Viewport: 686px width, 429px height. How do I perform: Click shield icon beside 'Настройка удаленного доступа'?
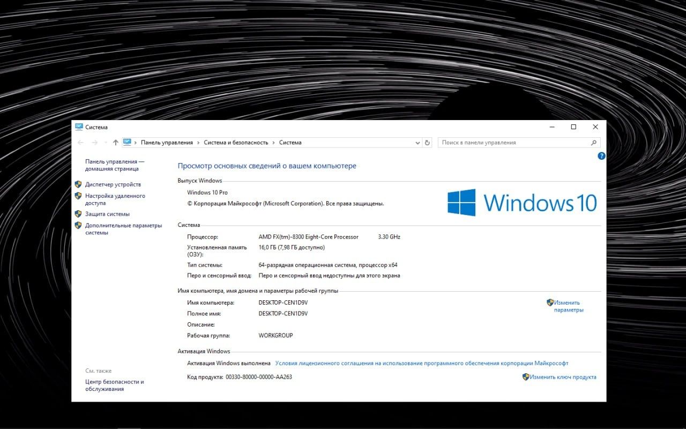(x=78, y=196)
